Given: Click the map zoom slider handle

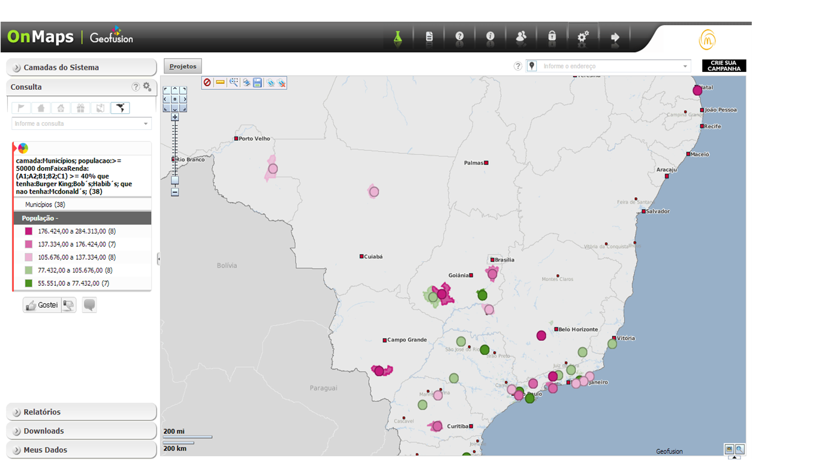Looking at the screenshot, I should (174, 180).
